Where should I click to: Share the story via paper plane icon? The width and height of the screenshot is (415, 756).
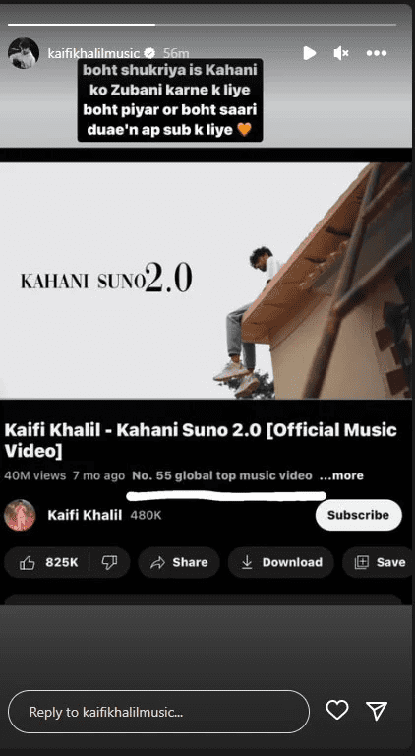click(x=377, y=710)
